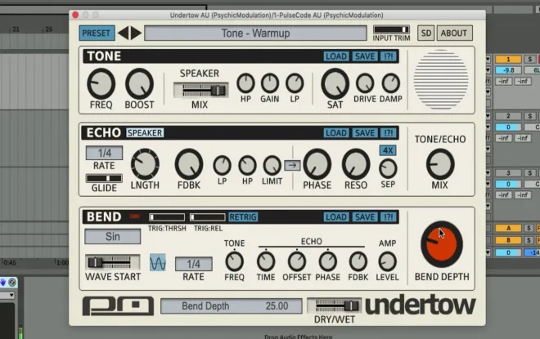Click track 2 activator in the DAW

(508, 116)
